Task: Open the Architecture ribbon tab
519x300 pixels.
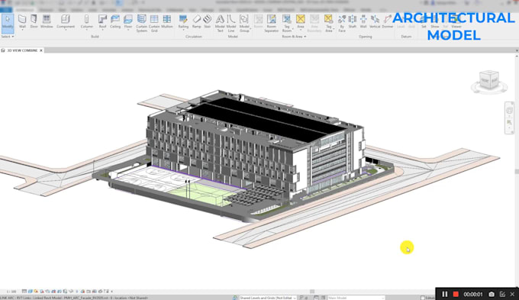Action: coord(25,10)
